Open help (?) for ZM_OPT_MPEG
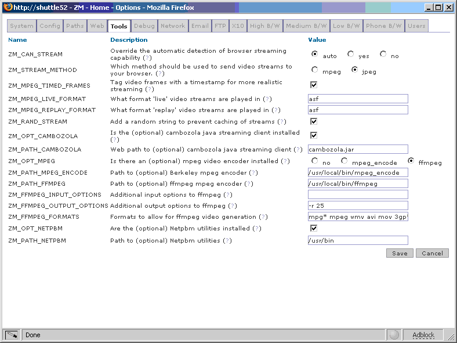The width and height of the screenshot is (457, 343). point(285,161)
